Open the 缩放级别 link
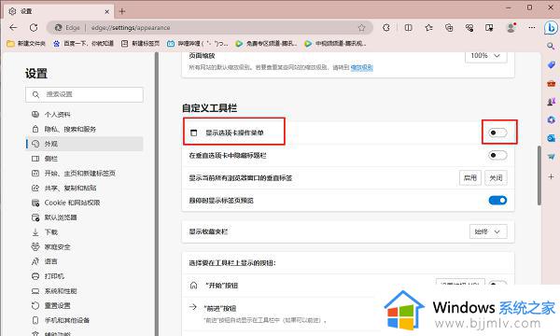The image size is (560, 336). coord(361,67)
